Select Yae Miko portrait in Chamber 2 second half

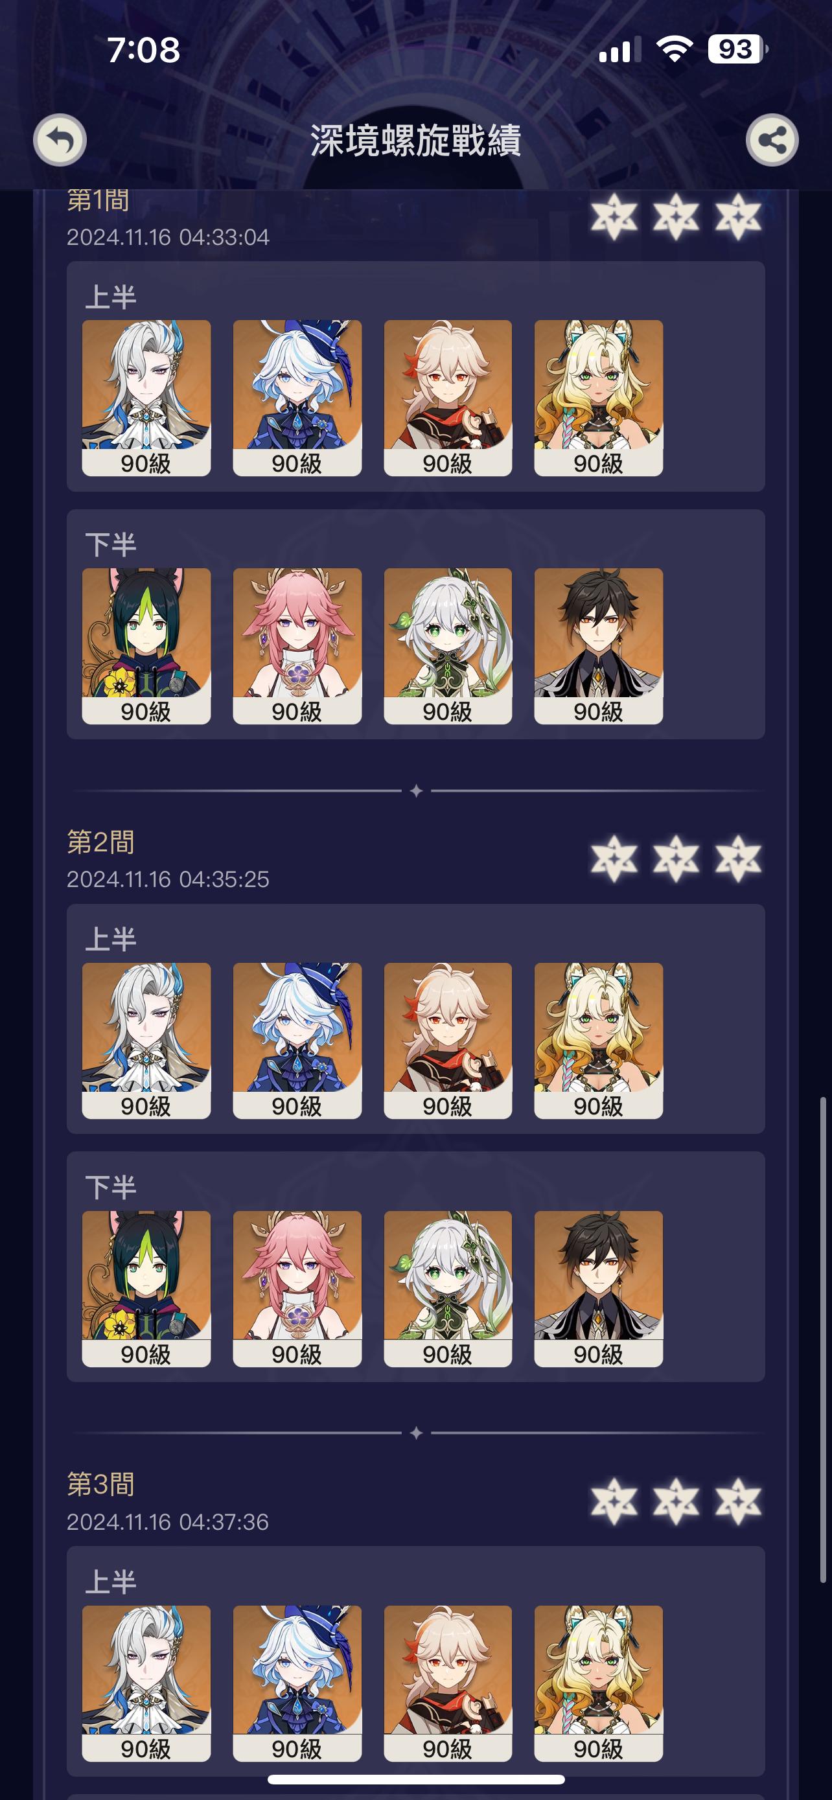(297, 1289)
